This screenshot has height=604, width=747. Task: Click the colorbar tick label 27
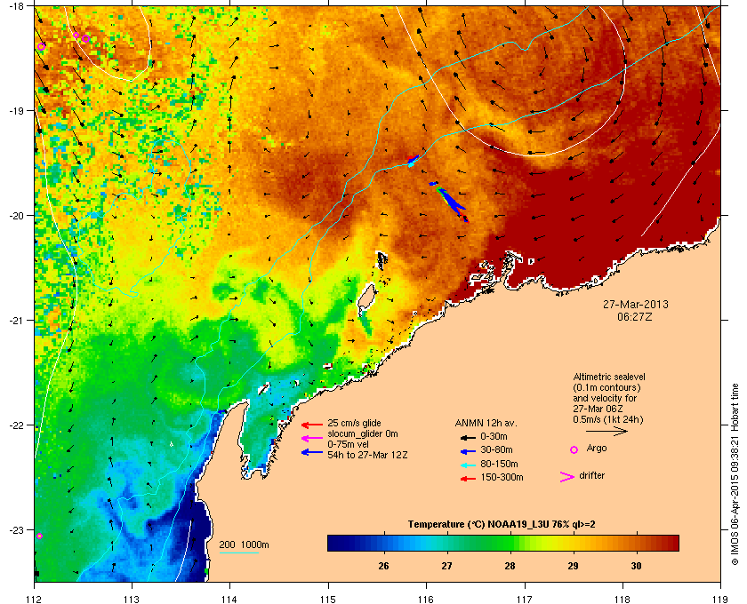click(x=446, y=566)
